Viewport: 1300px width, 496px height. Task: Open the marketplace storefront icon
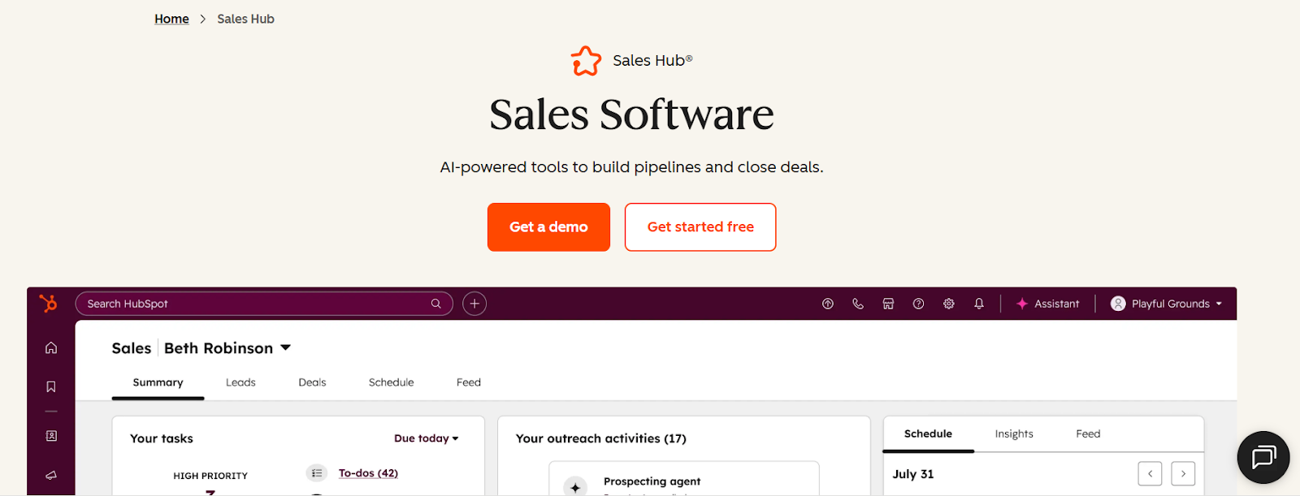click(888, 303)
